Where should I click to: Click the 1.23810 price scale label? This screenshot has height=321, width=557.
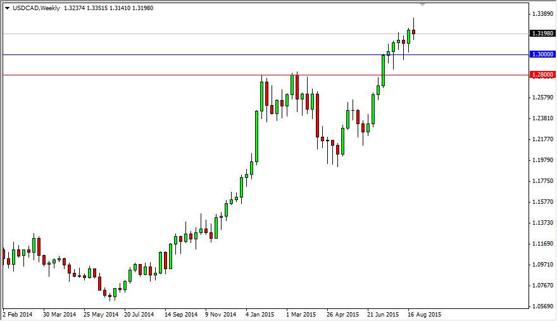pyautogui.click(x=543, y=118)
